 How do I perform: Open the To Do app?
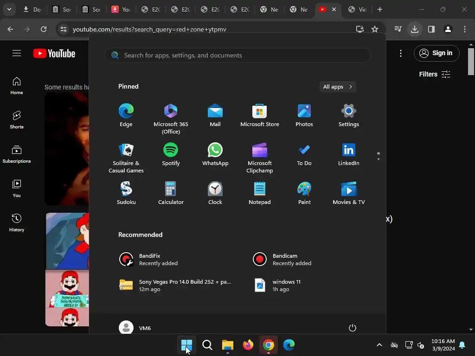304,154
